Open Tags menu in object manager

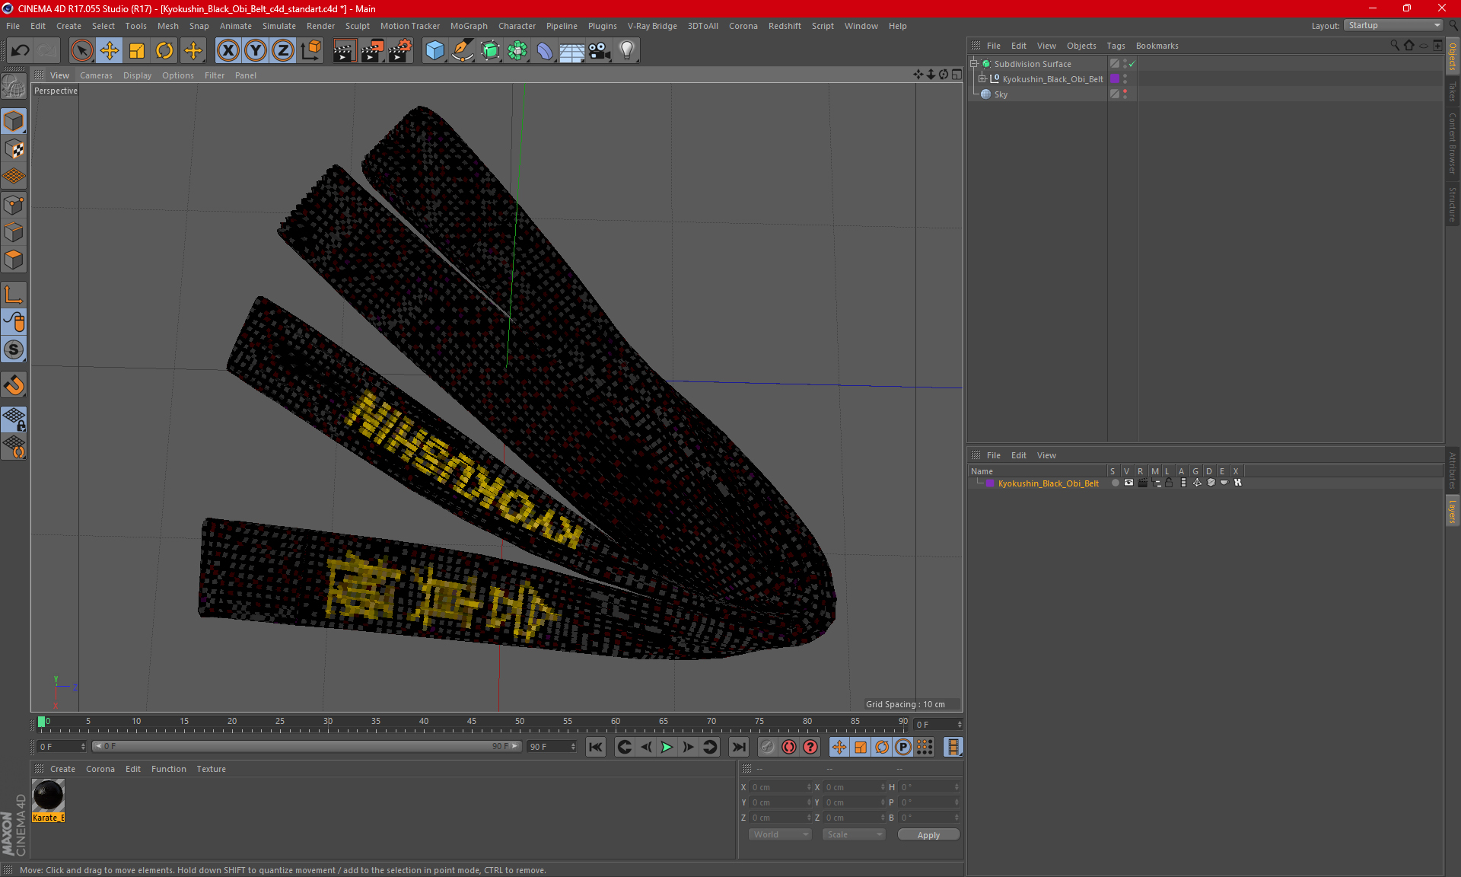[x=1116, y=46]
